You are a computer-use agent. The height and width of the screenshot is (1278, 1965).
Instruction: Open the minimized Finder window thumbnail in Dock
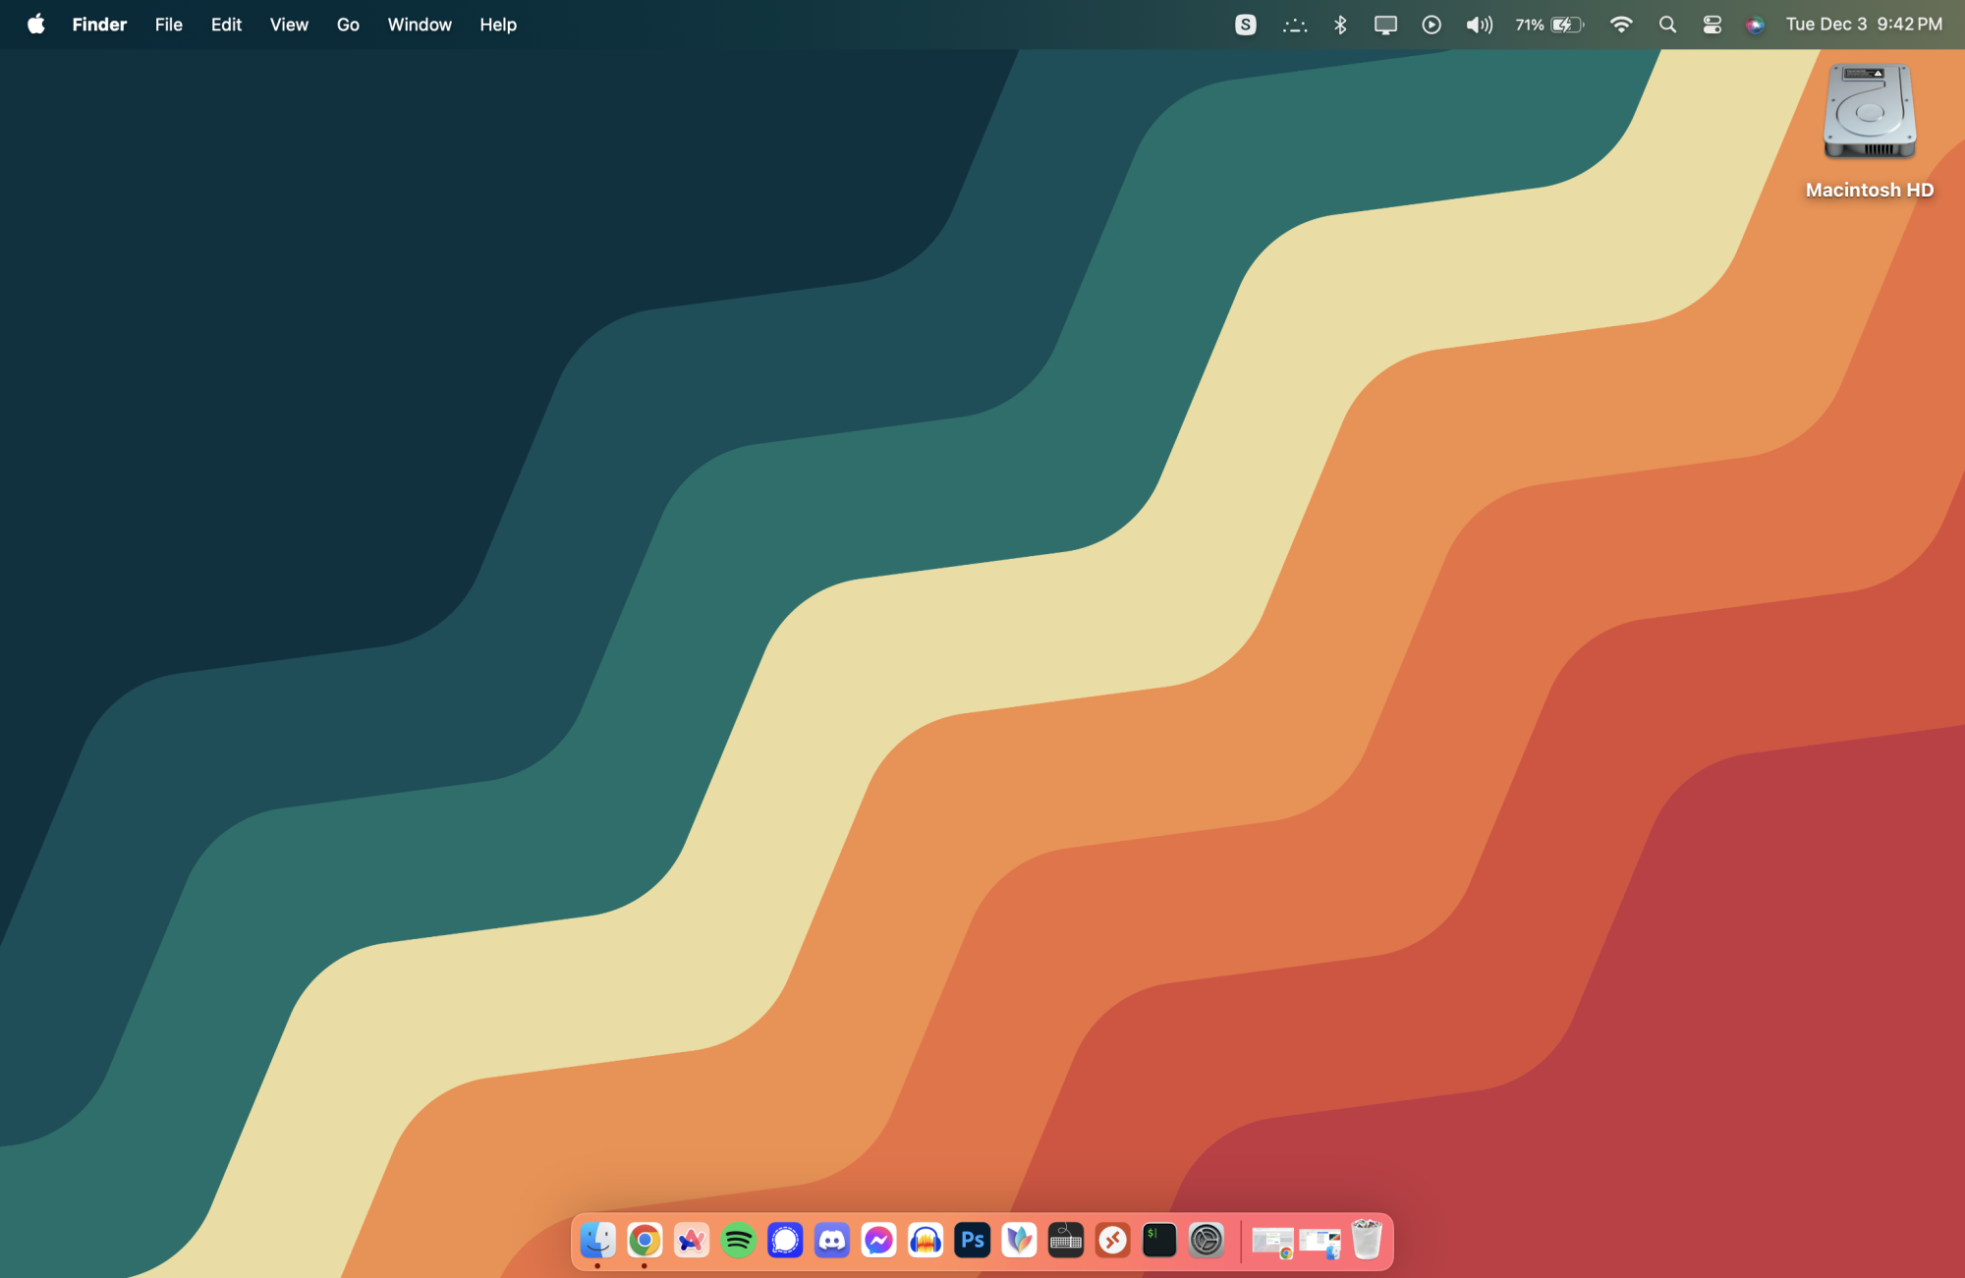(x=1319, y=1243)
